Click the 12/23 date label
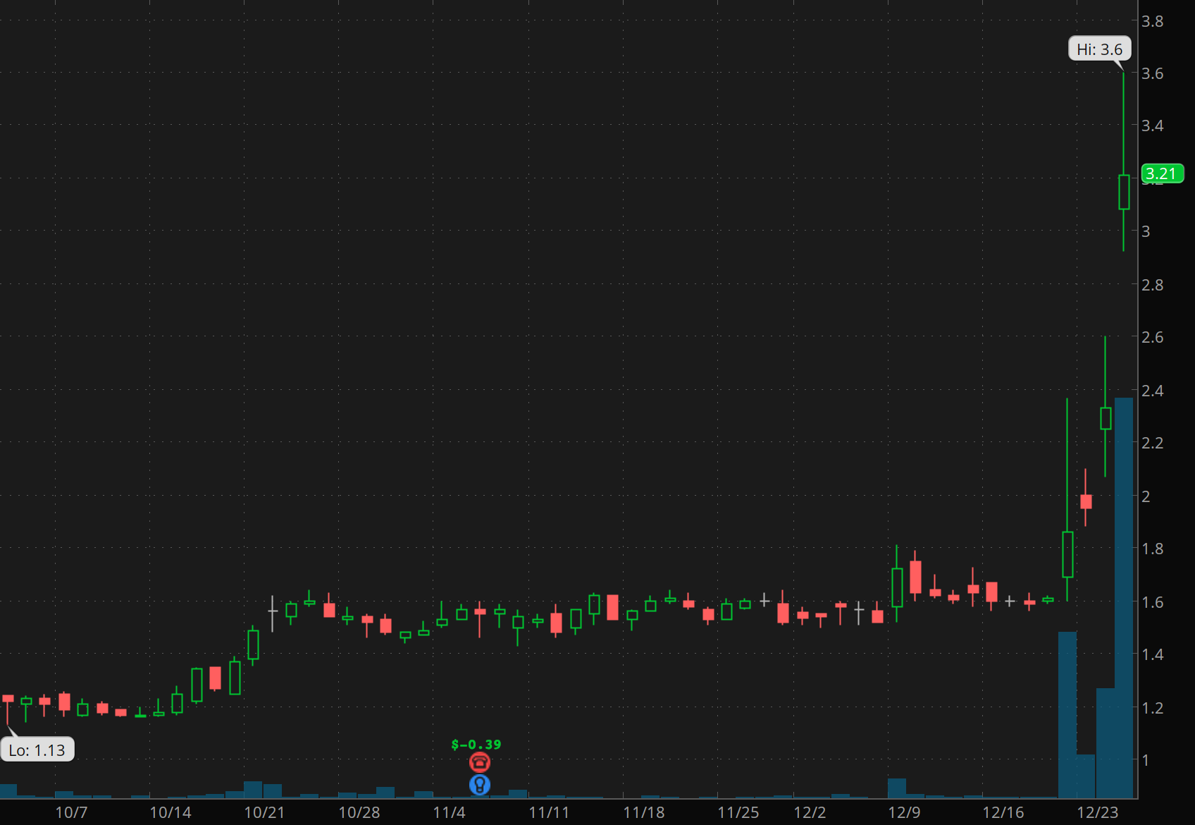 coord(1098,812)
